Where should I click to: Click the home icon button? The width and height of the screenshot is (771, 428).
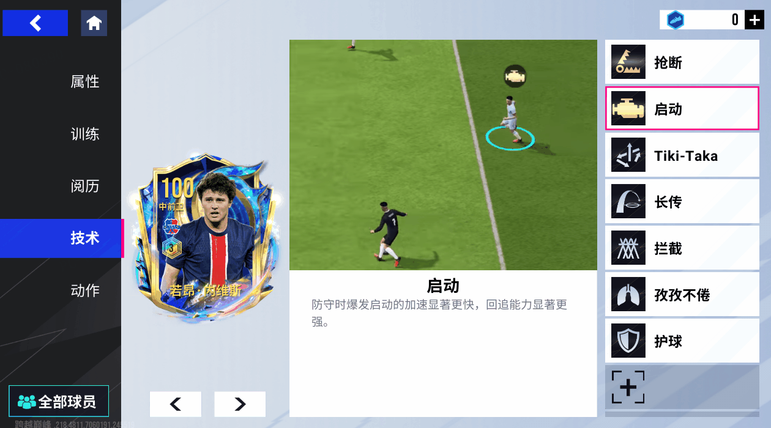click(94, 23)
